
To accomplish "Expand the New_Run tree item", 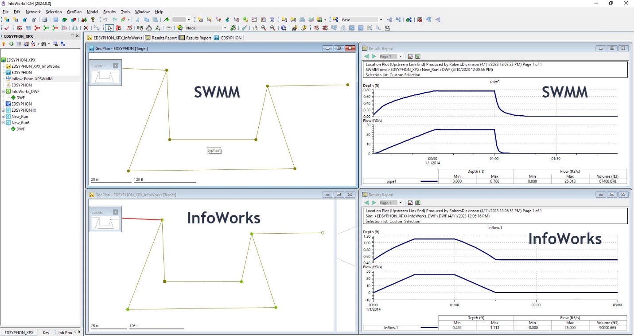I will point(4,116).
